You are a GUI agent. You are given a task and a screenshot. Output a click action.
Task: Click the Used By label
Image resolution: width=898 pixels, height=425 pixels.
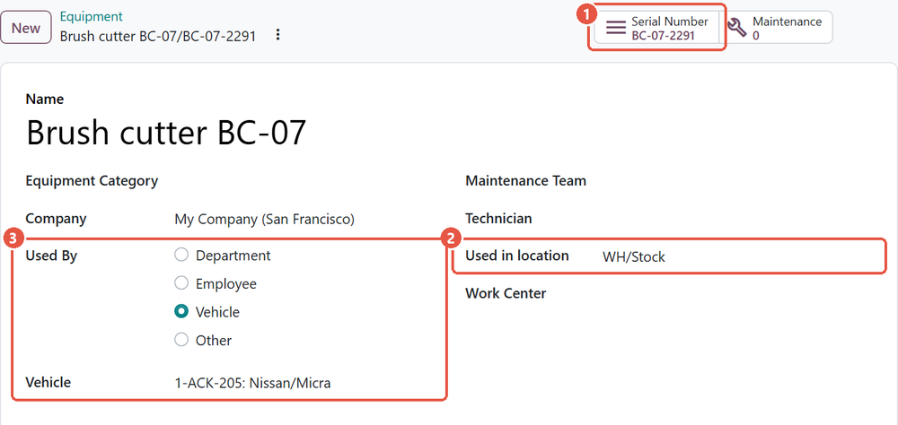coord(51,256)
